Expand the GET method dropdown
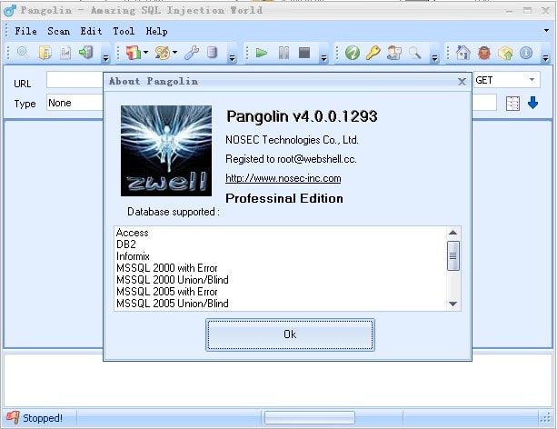The image size is (557, 429). click(532, 80)
